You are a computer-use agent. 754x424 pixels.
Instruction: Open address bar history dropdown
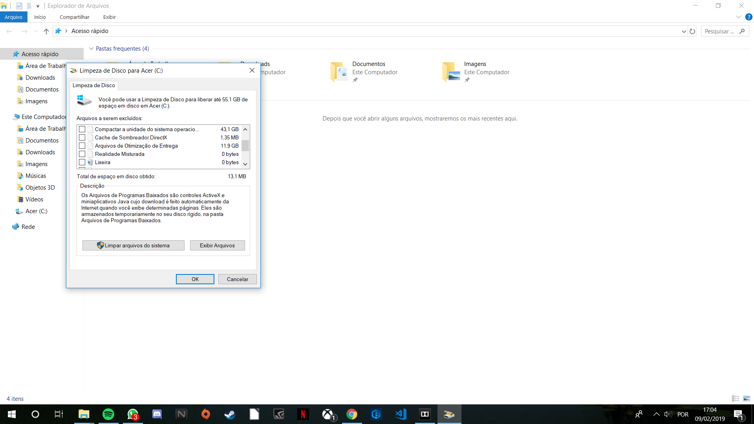pos(684,31)
